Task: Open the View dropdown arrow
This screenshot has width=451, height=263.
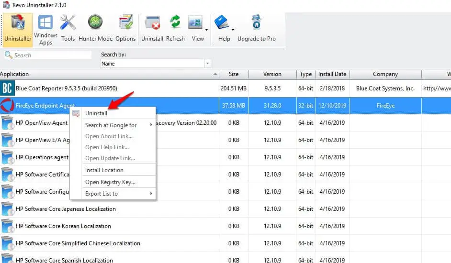Action: click(x=206, y=30)
